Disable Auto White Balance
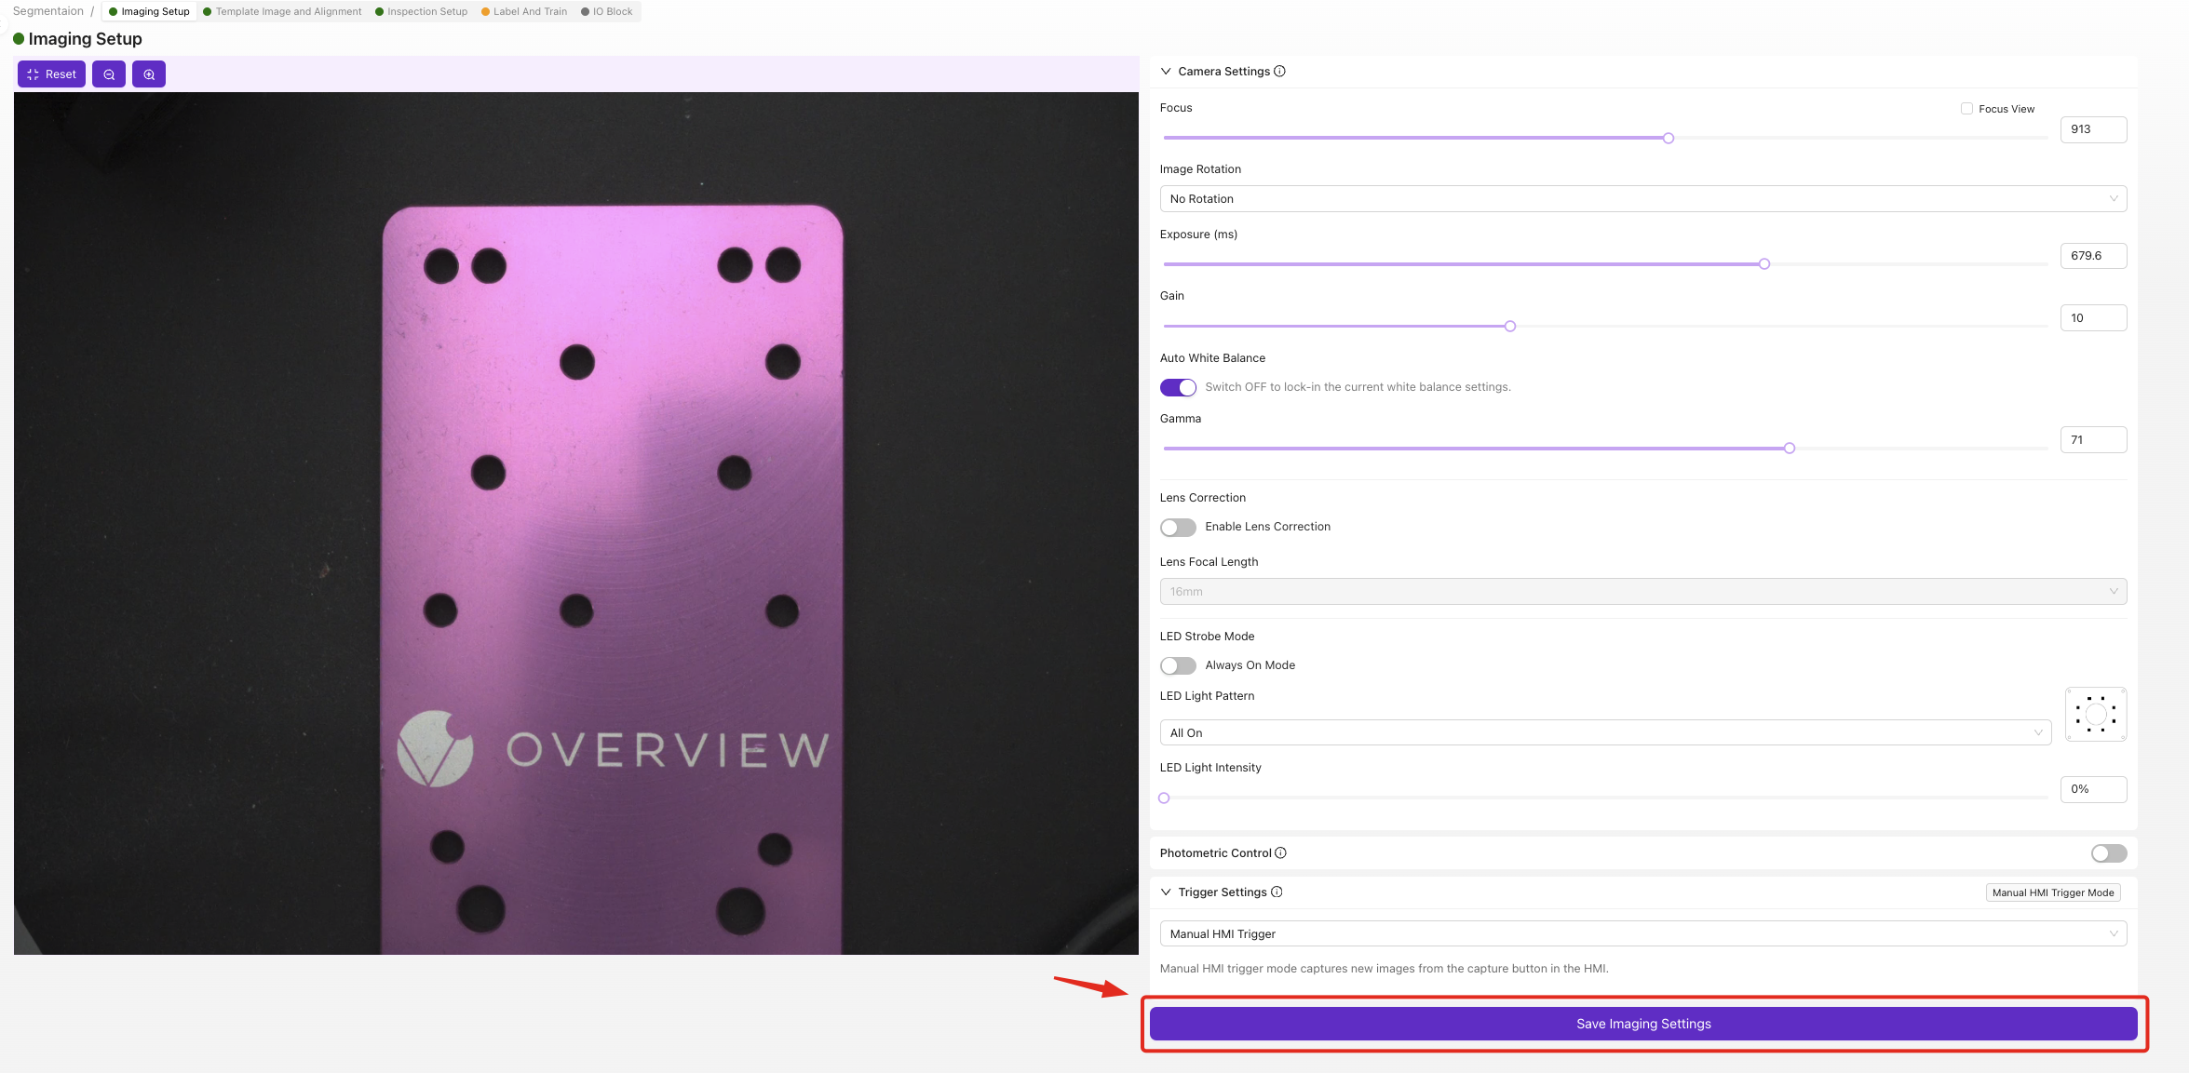Viewport: 2189px width, 1073px height. (1178, 387)
